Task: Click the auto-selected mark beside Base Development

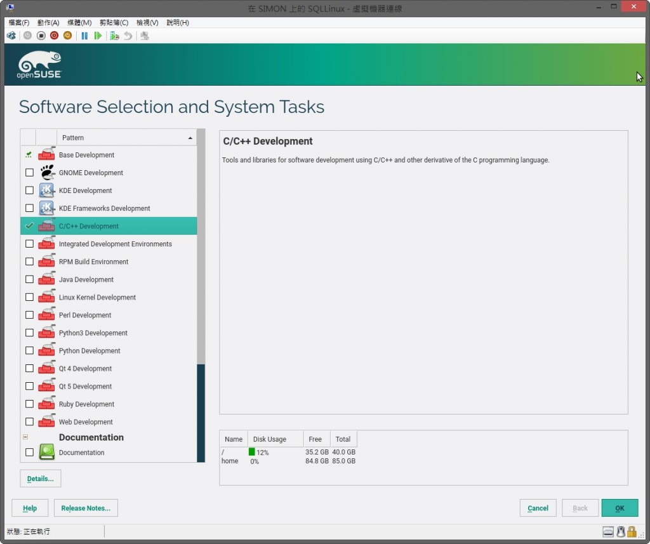Action: click(x=29, y=155)
